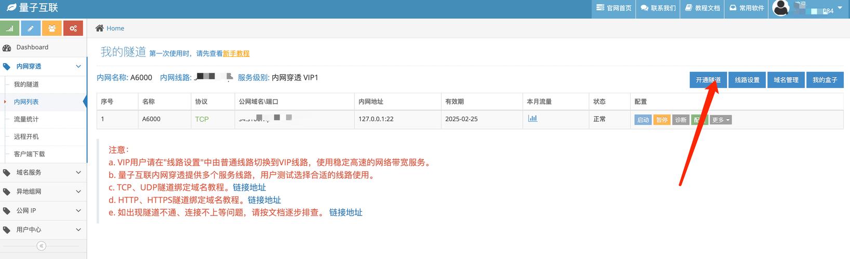
Task: Expand the 公网 IP sidebar section
Action: 43,211
